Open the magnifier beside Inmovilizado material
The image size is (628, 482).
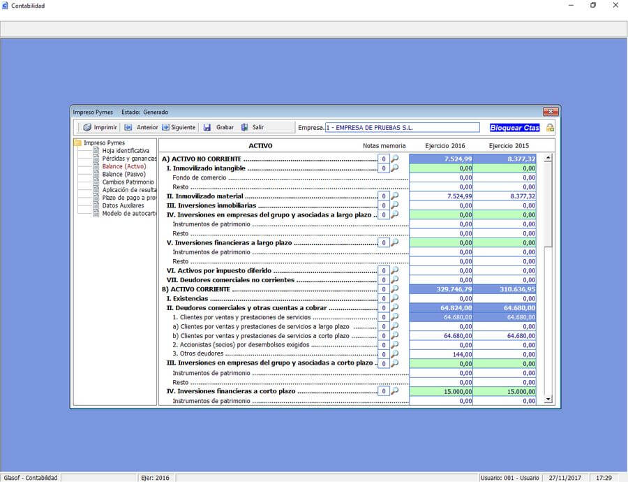pyautogui.click(x=396, y=196)
